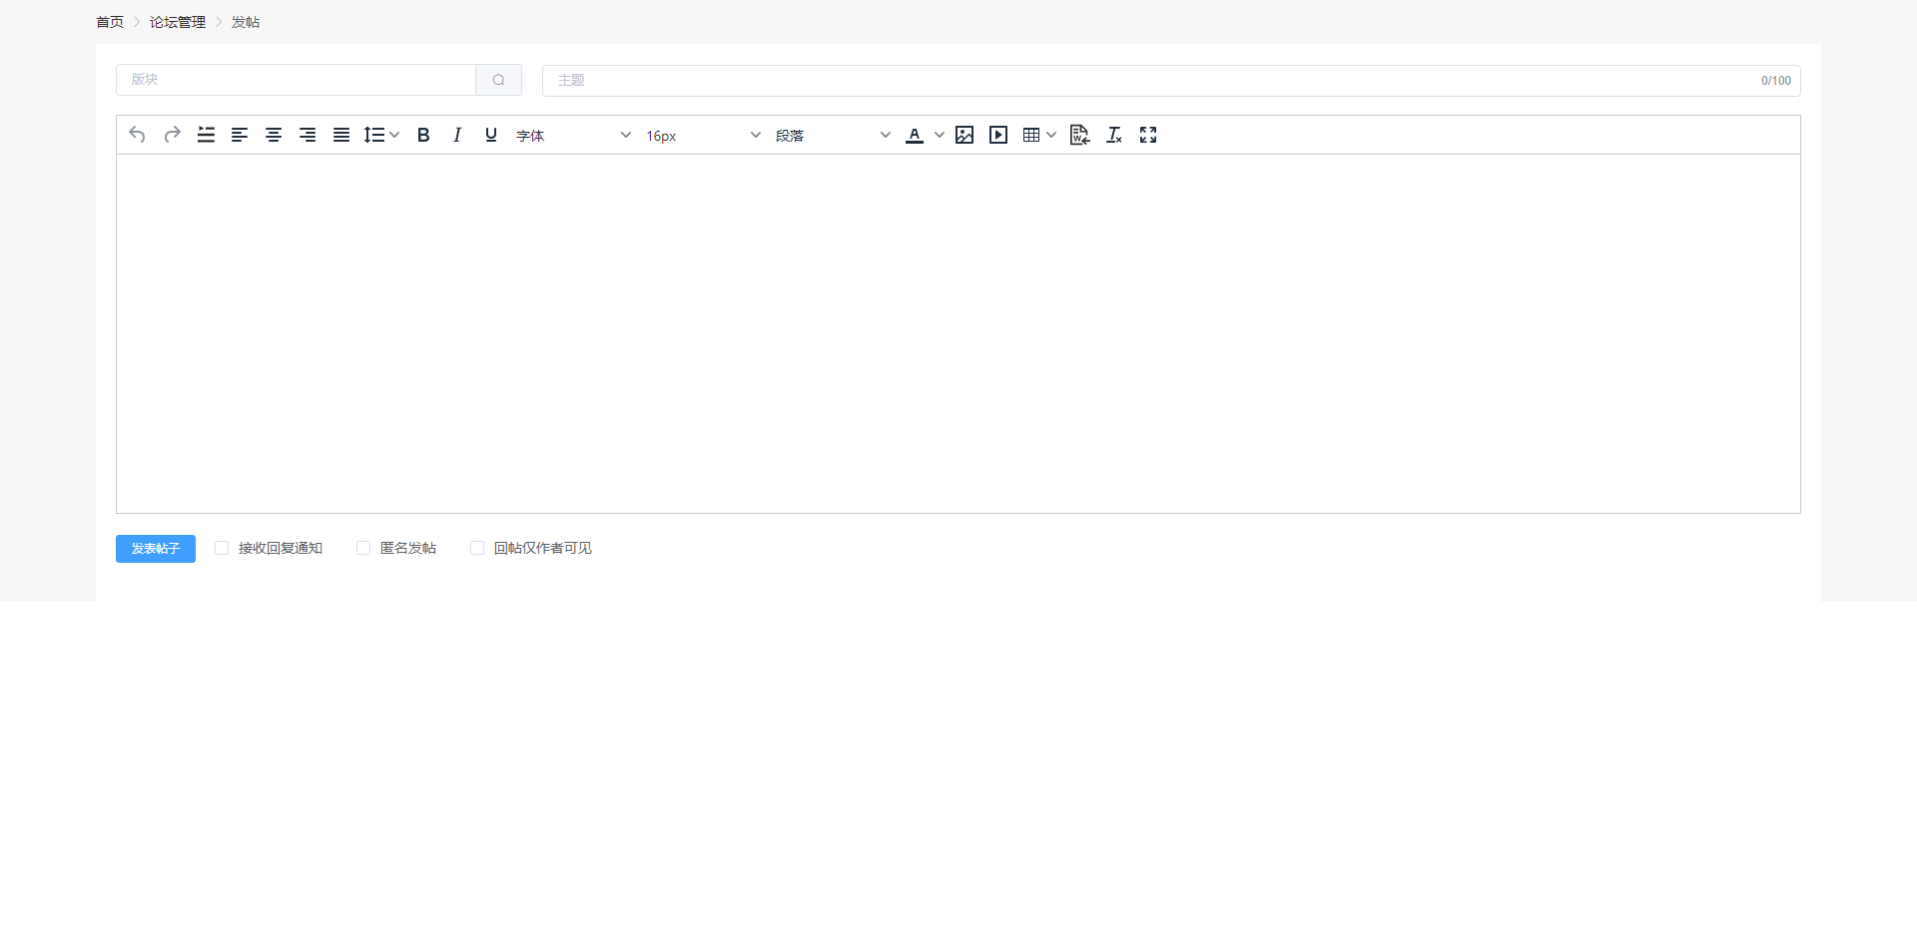Toggle underline formatting
1917x928 pixels.
(x=491, y=135)
